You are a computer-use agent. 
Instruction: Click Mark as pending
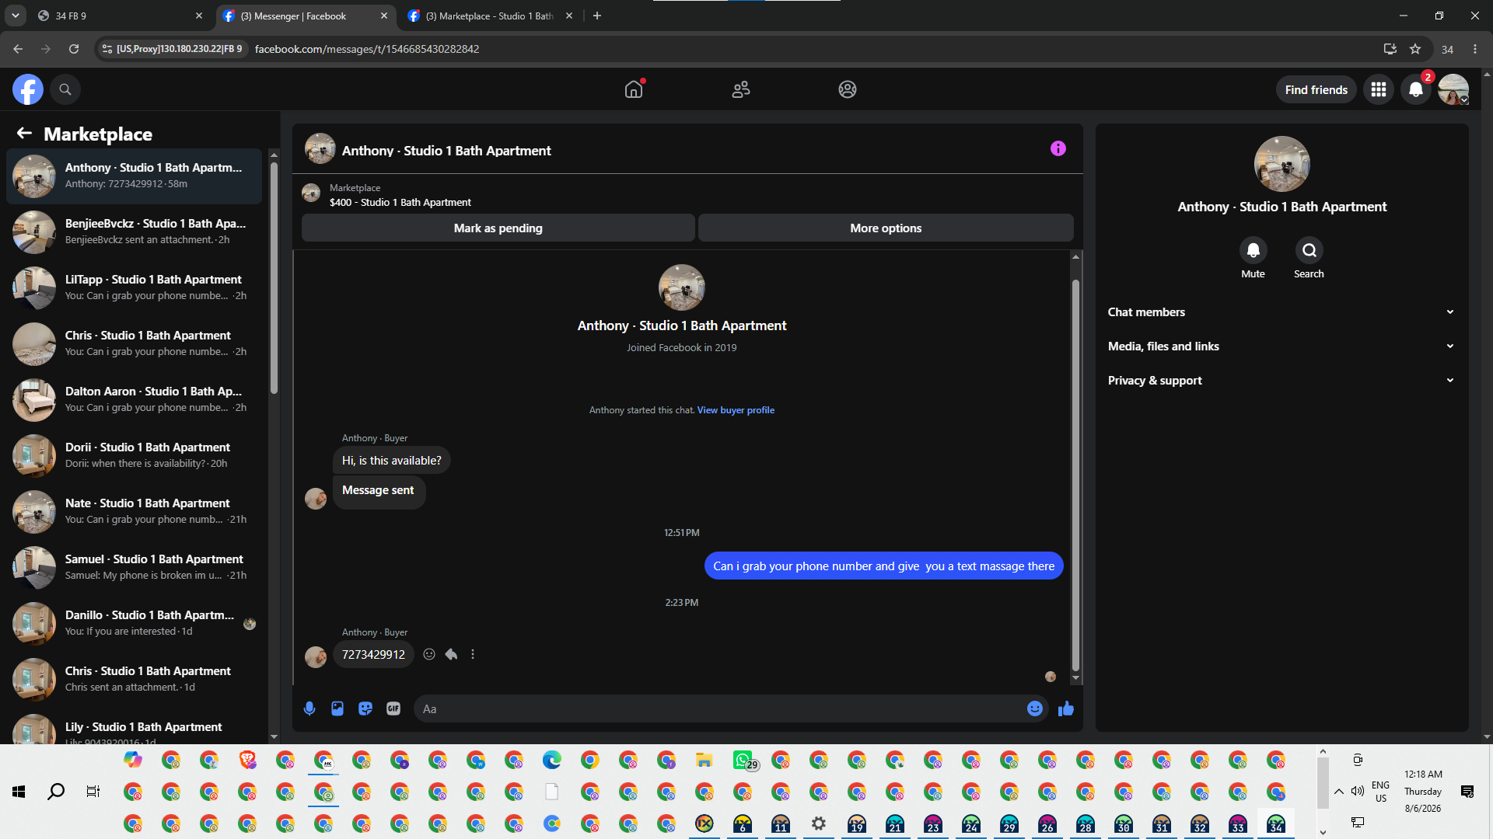[x=498, y=228]
